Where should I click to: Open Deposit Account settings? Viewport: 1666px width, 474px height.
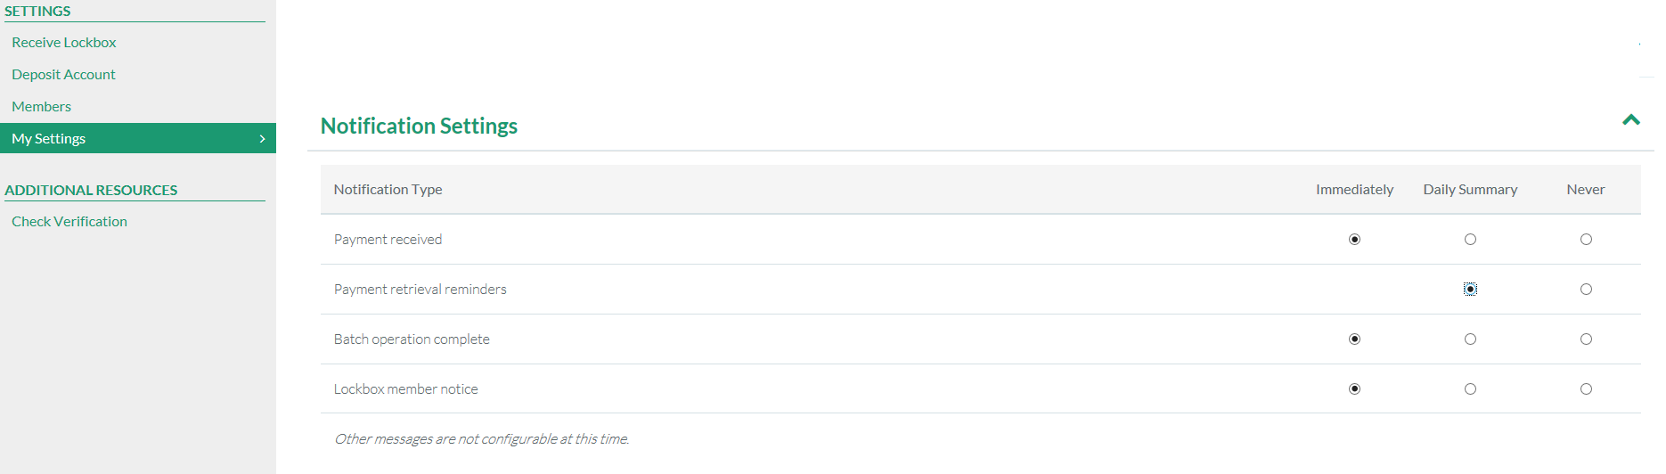pos(63,75)
